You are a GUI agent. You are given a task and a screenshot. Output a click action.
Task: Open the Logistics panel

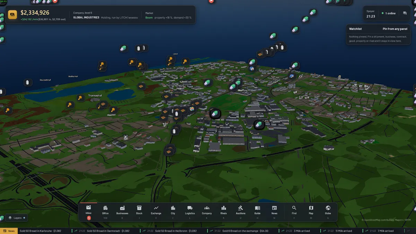[x=190, y=212]
